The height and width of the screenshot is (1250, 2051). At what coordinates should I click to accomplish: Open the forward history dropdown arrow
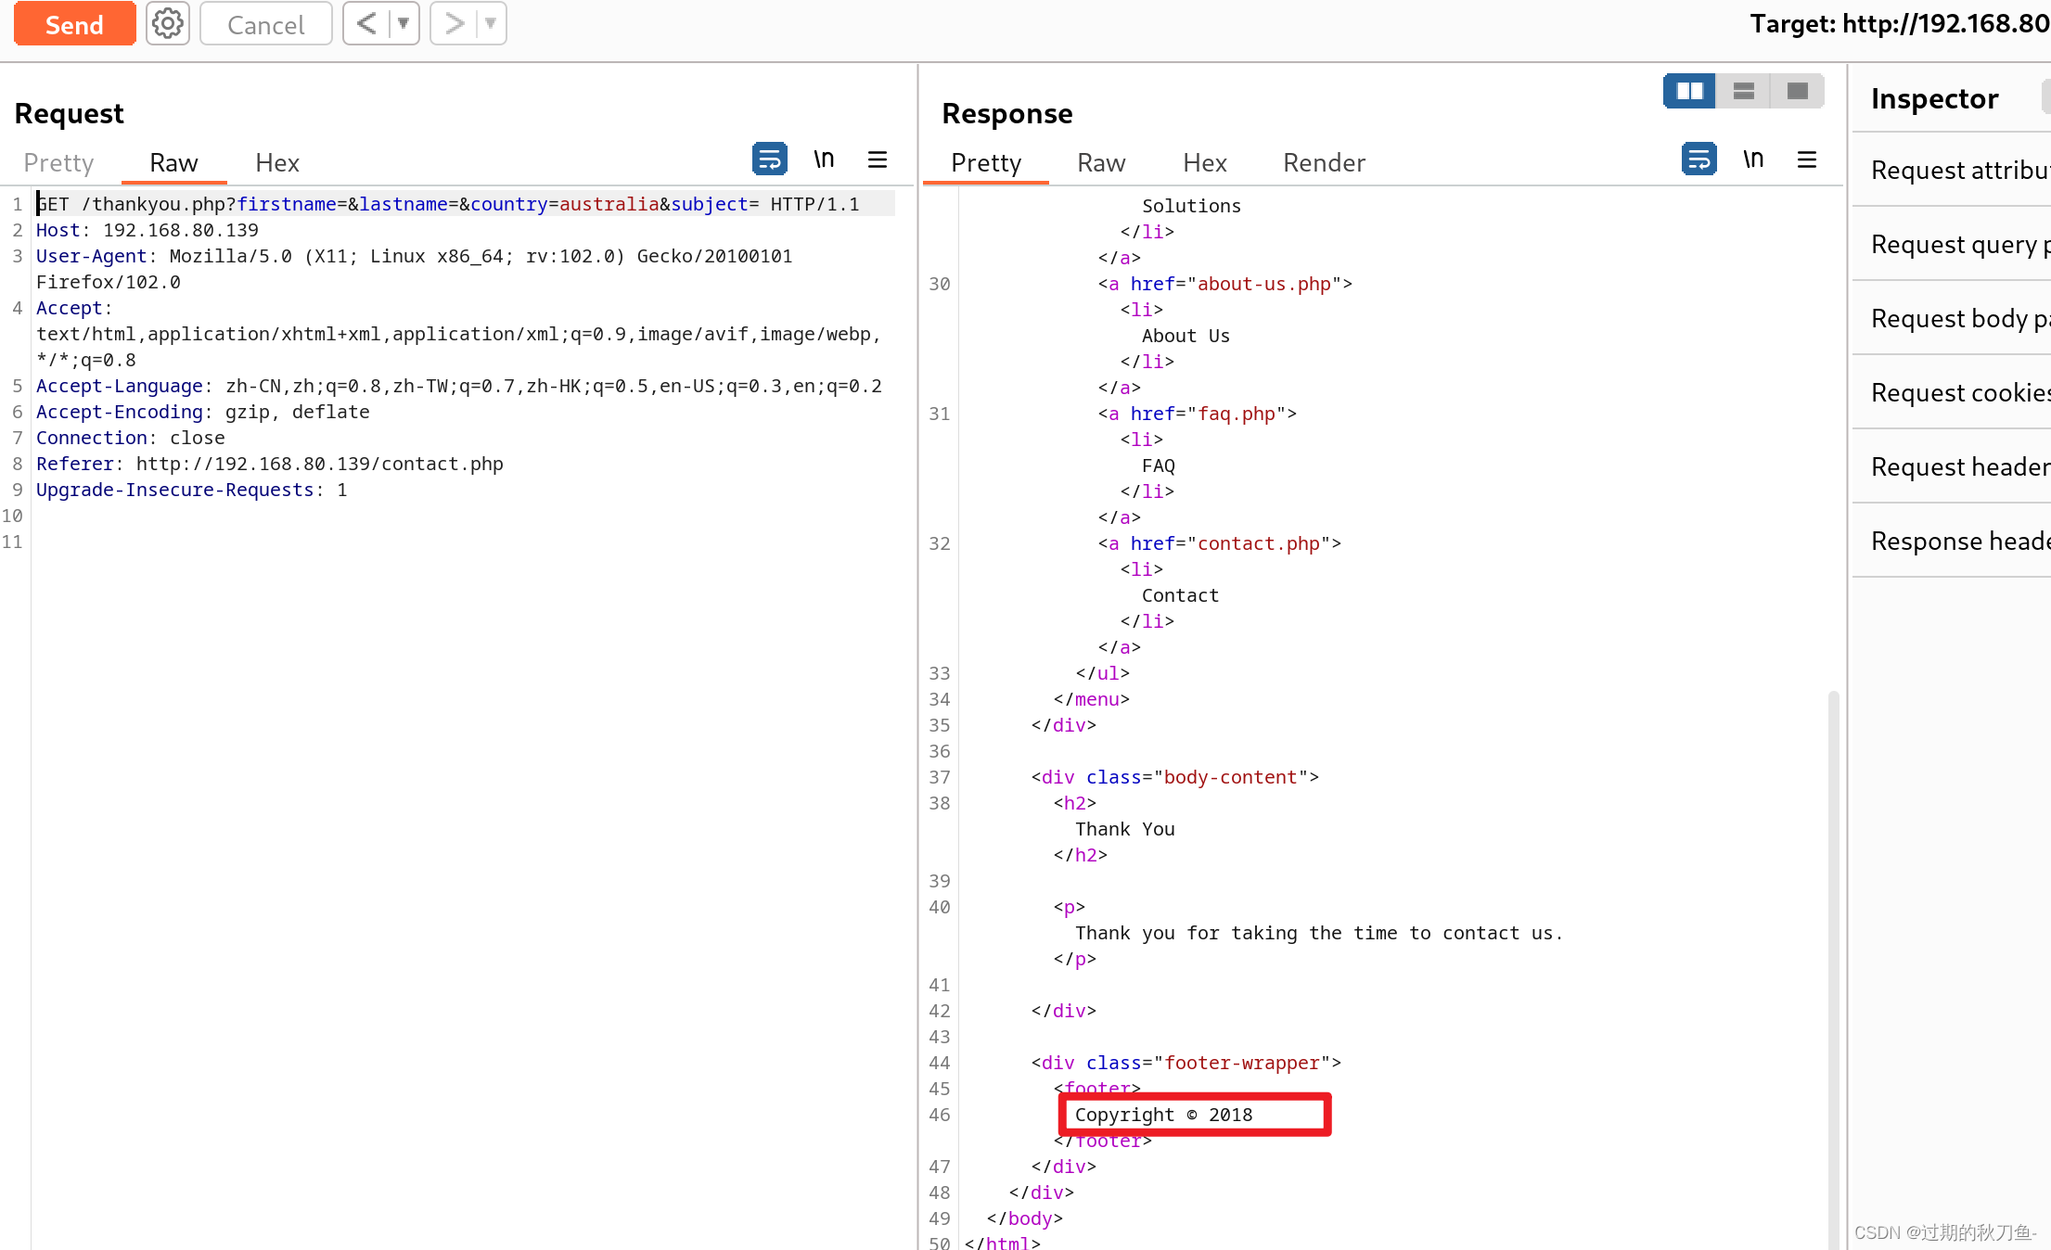[x=491, y=24]
